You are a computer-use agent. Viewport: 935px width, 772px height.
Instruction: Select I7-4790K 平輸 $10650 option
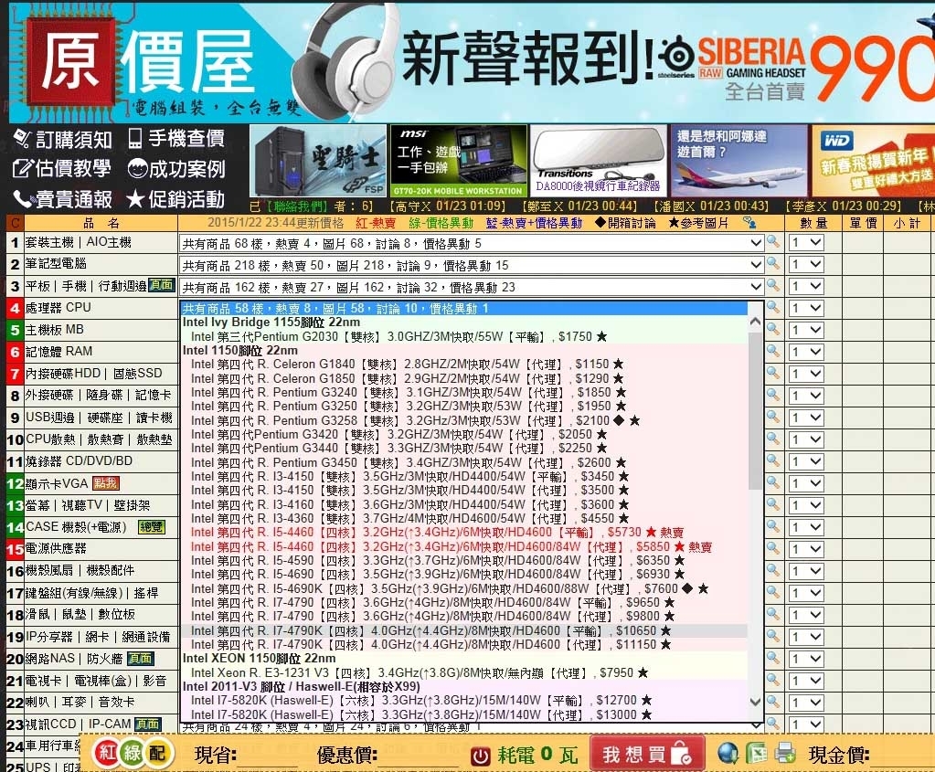pos(464,630)
